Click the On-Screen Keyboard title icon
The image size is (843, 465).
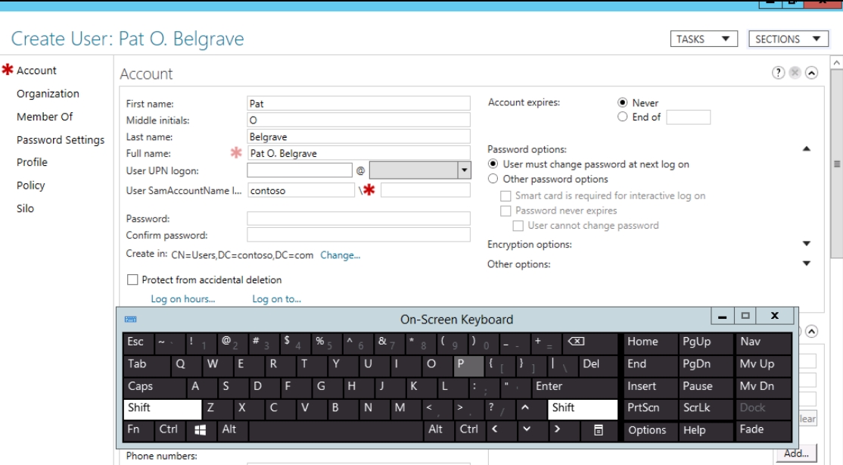tap(131, 319)
